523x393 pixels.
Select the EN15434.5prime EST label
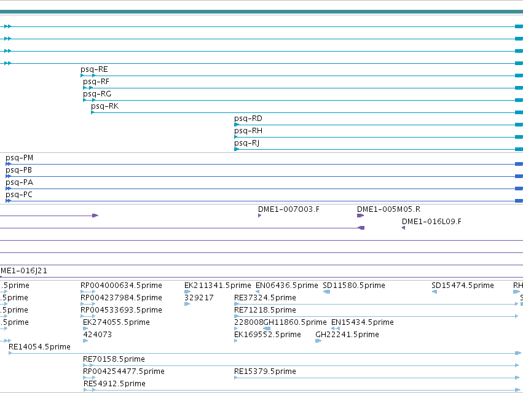(x=363, y=322)
